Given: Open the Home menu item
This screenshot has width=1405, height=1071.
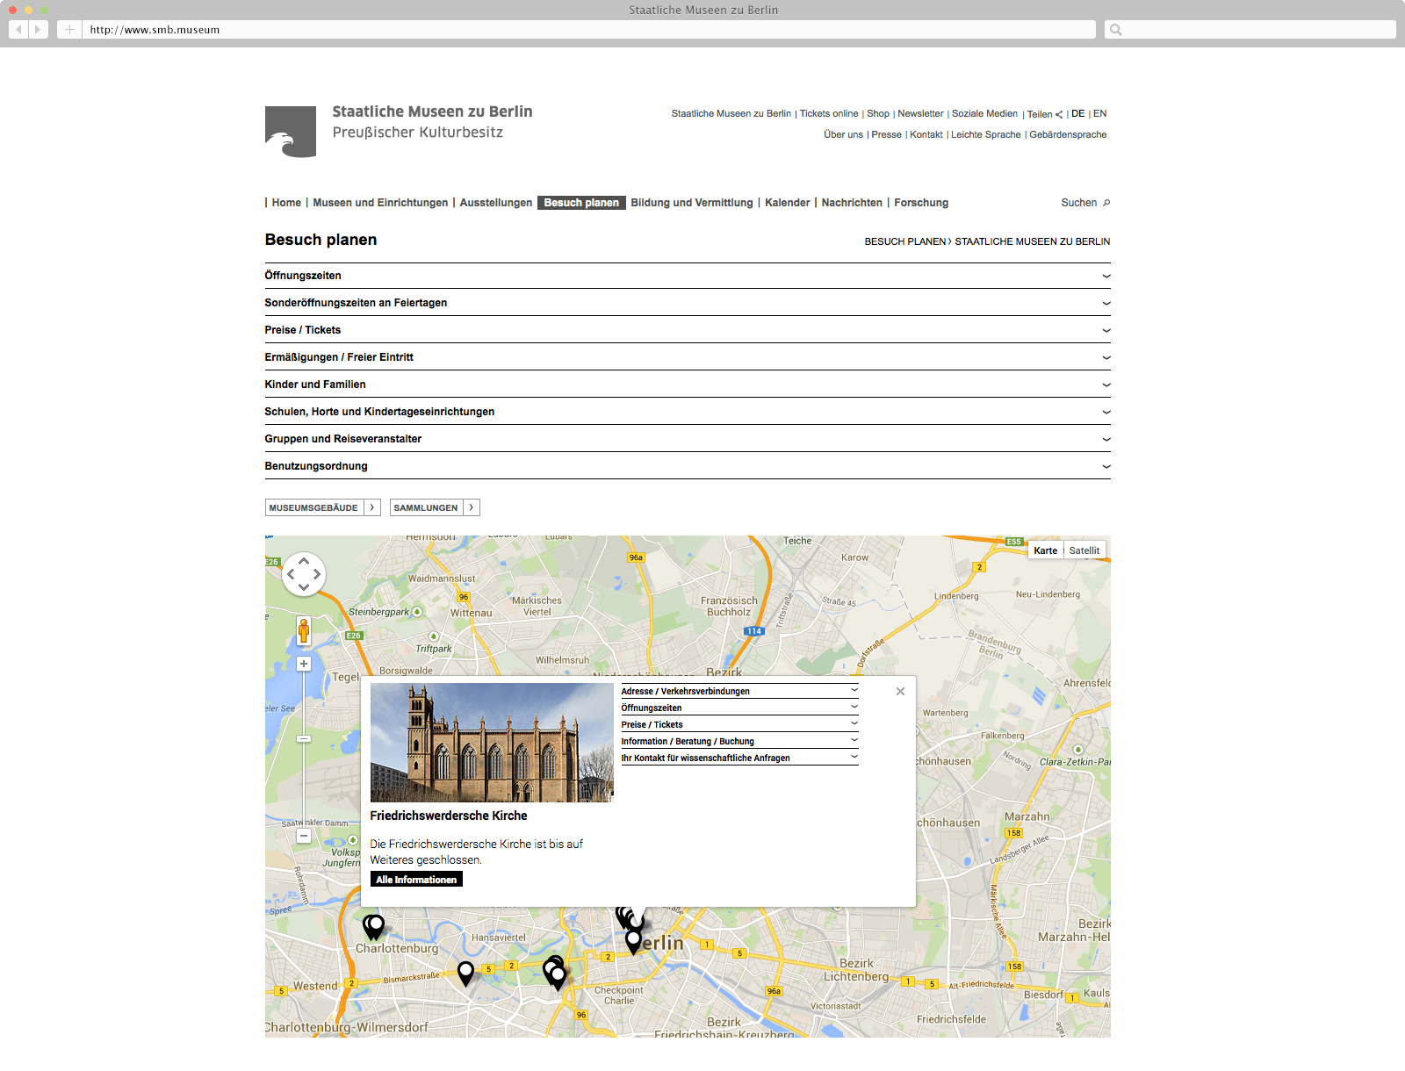Looking at the screenshot, I should tap(286, 203).
